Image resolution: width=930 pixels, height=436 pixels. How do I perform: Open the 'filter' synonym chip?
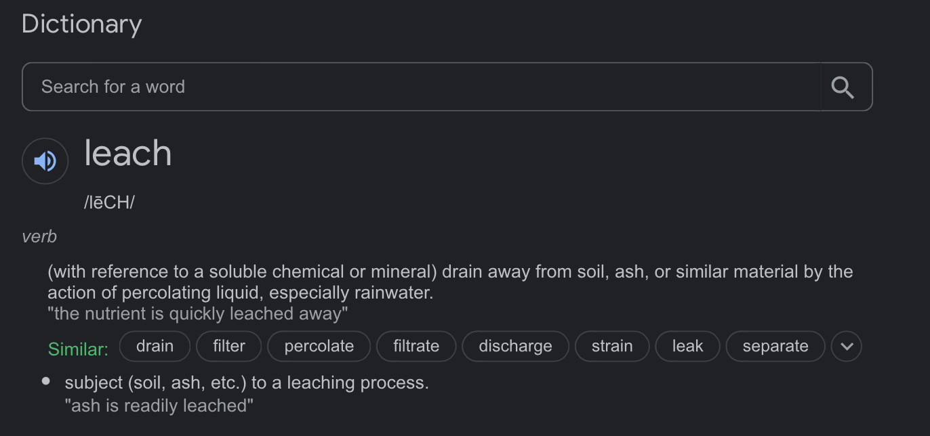point(229,347)
